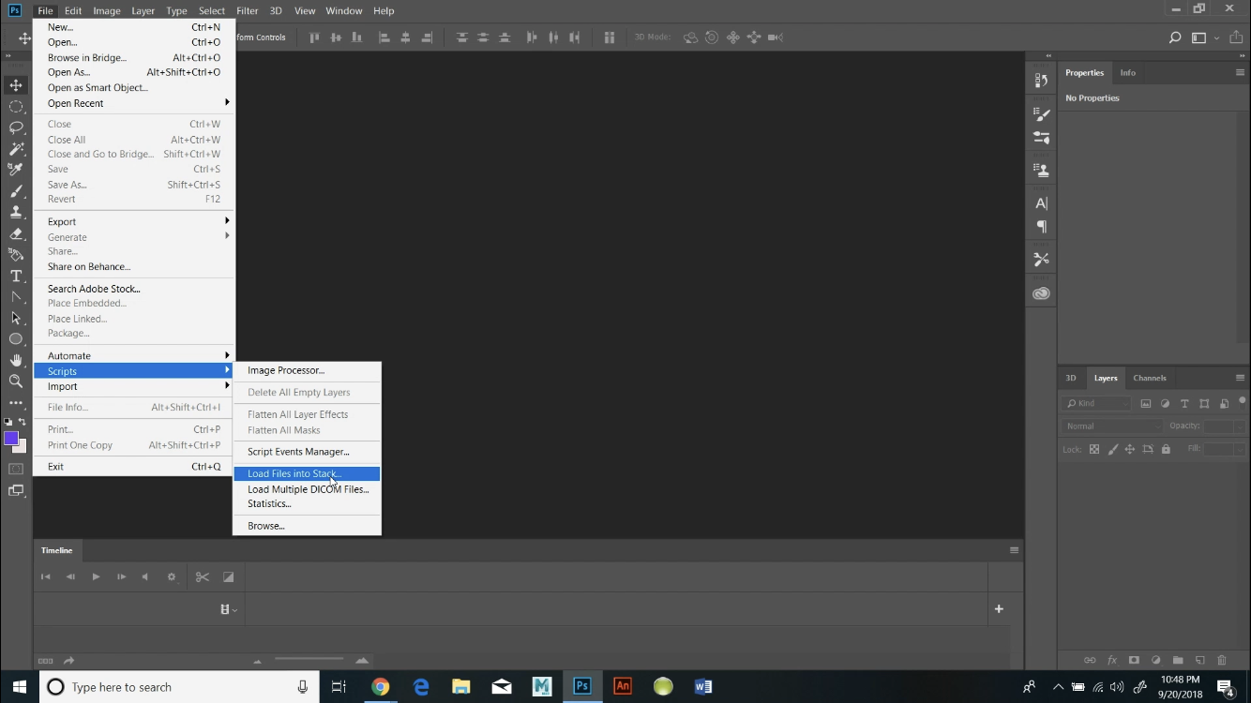Open the Normal blend mode dropdown
The width and height of the screenshot is (1251, 703).
[x=1112, y=426]
